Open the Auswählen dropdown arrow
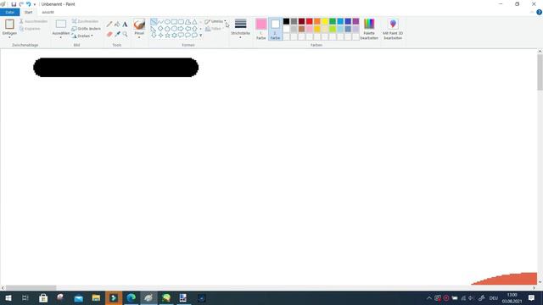The image size is (543, 305). point(61,37)
